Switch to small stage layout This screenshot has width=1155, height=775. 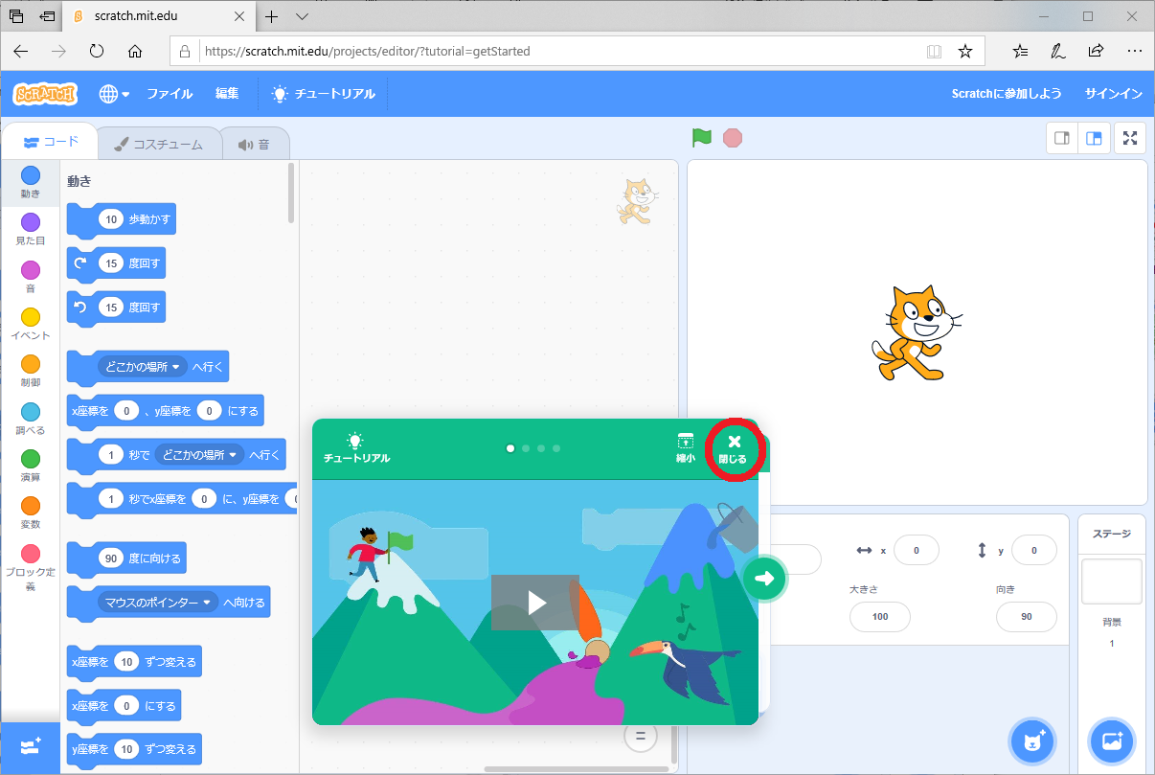pos(1061,138)
